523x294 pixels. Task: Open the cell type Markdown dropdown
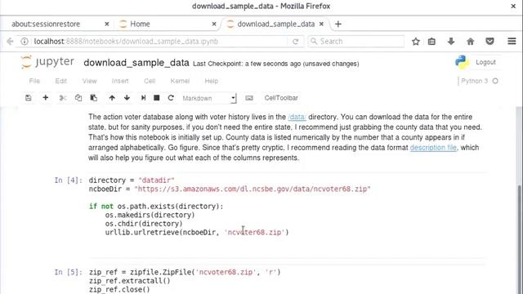(x=209, y=98)
